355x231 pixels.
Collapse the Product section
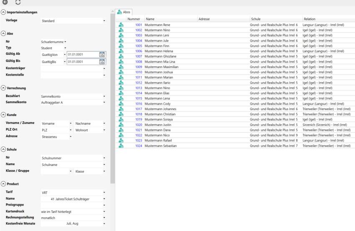3,184
